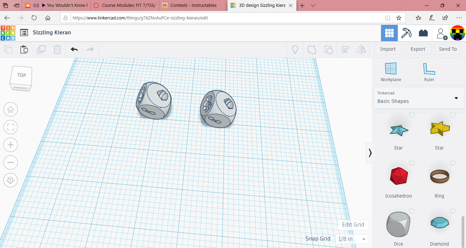Click the browser Back arrow
Viewport: 466px width, 248px height.
tap(7, 18)
